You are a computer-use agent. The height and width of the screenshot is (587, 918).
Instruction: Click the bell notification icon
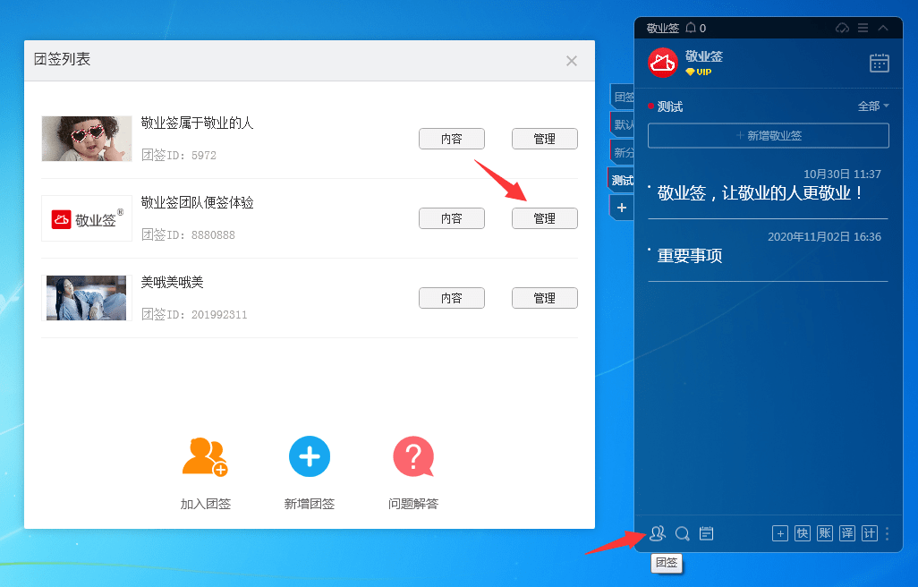click(691, 28)
